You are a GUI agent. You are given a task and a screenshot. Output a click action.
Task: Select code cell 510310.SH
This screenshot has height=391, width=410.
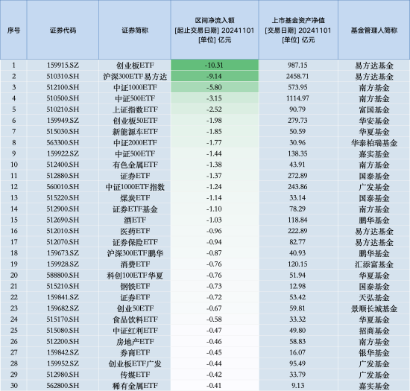pos(63,76)
